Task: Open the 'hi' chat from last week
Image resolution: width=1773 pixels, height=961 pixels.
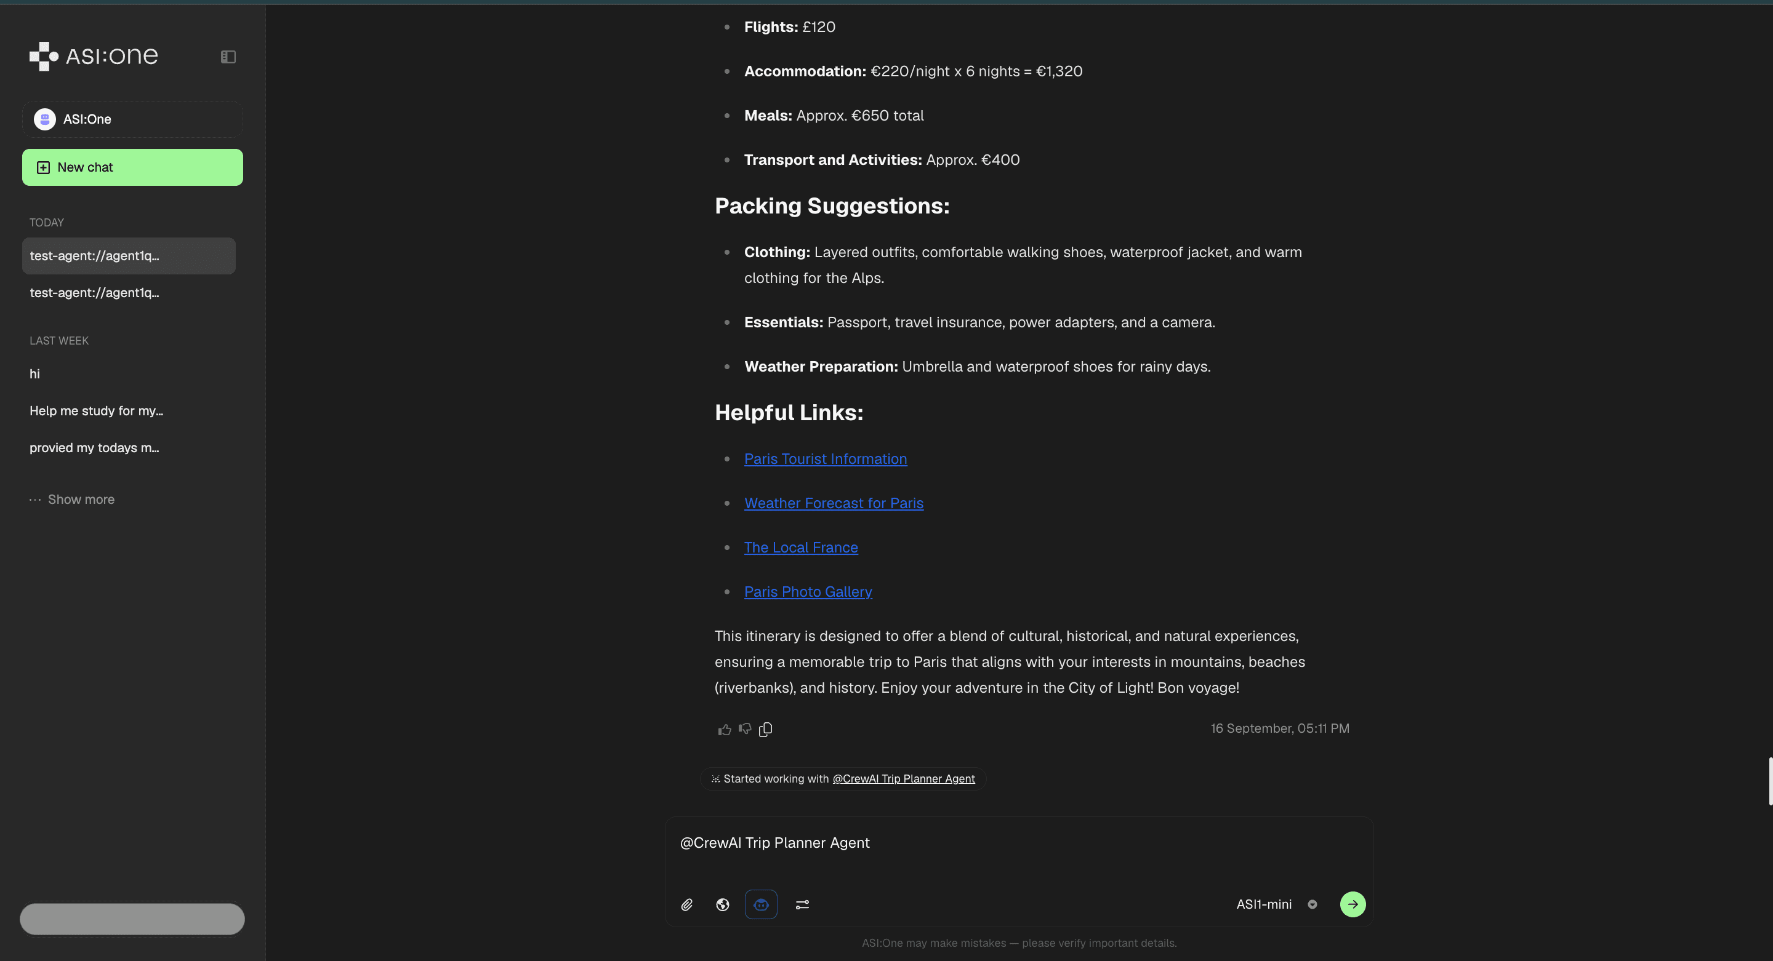Action: [35, 374]
